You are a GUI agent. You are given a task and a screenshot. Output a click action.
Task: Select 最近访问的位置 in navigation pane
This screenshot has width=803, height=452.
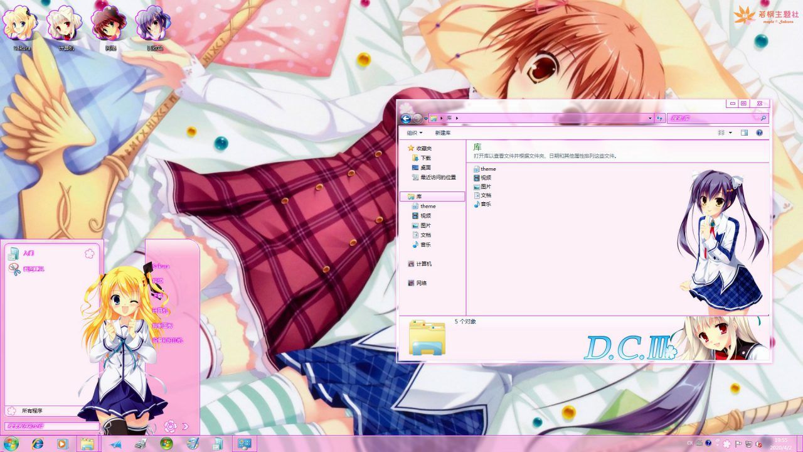tap(433, 178)
